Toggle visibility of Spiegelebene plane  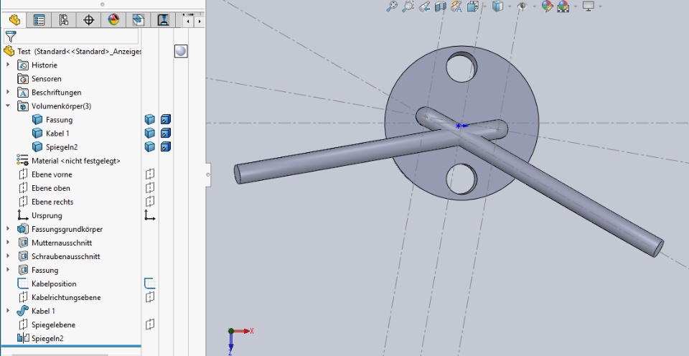(x=150, y=324)
